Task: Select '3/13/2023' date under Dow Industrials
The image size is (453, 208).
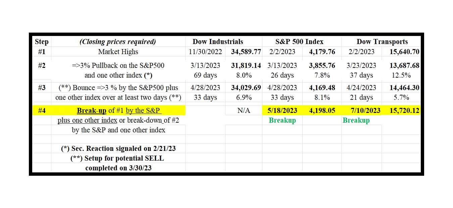Action: (205, 66)
